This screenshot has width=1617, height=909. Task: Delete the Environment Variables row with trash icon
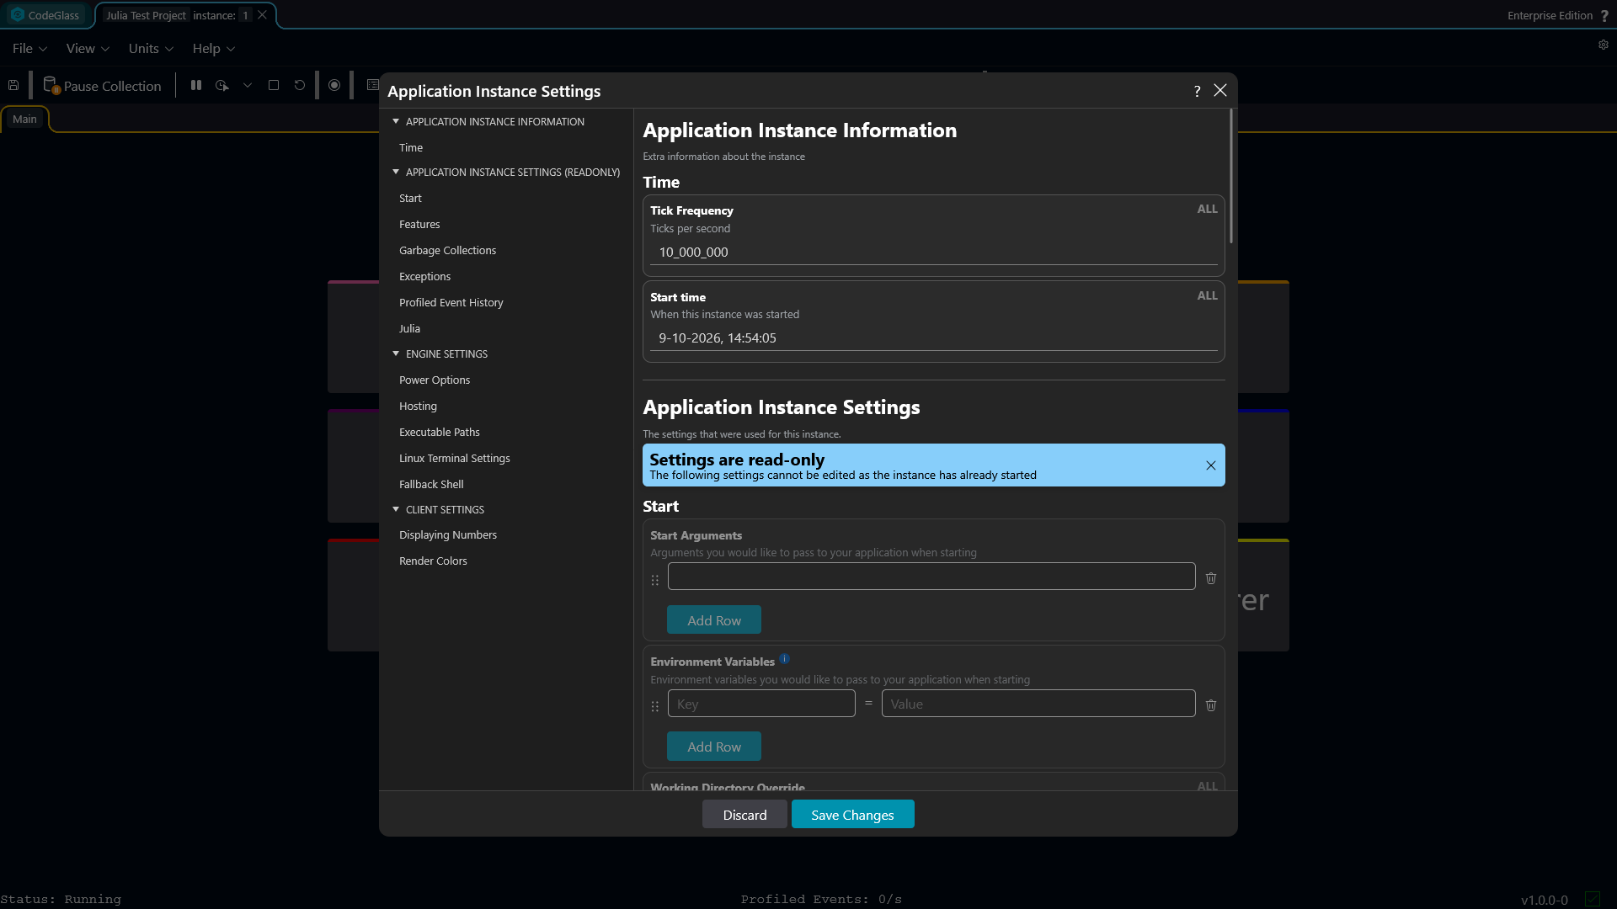[1211, 705]
